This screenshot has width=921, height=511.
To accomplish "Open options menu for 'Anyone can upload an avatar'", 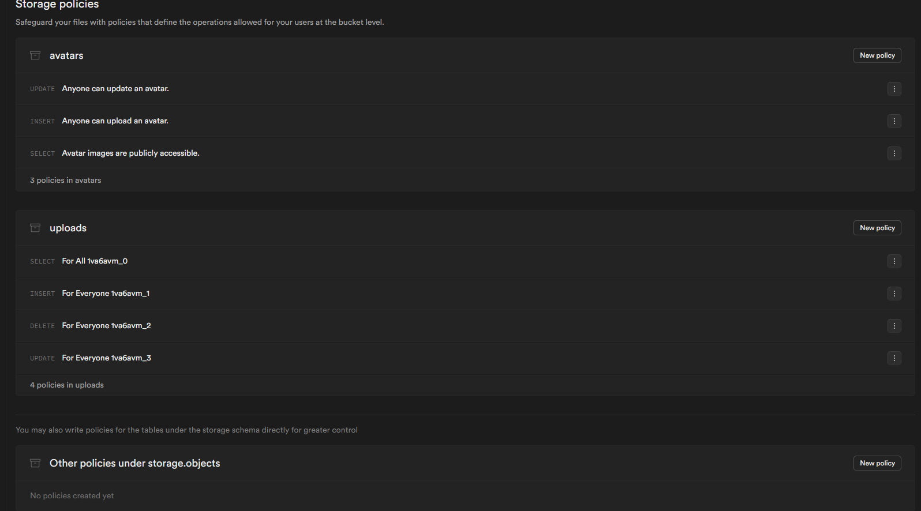I will 894,121.
